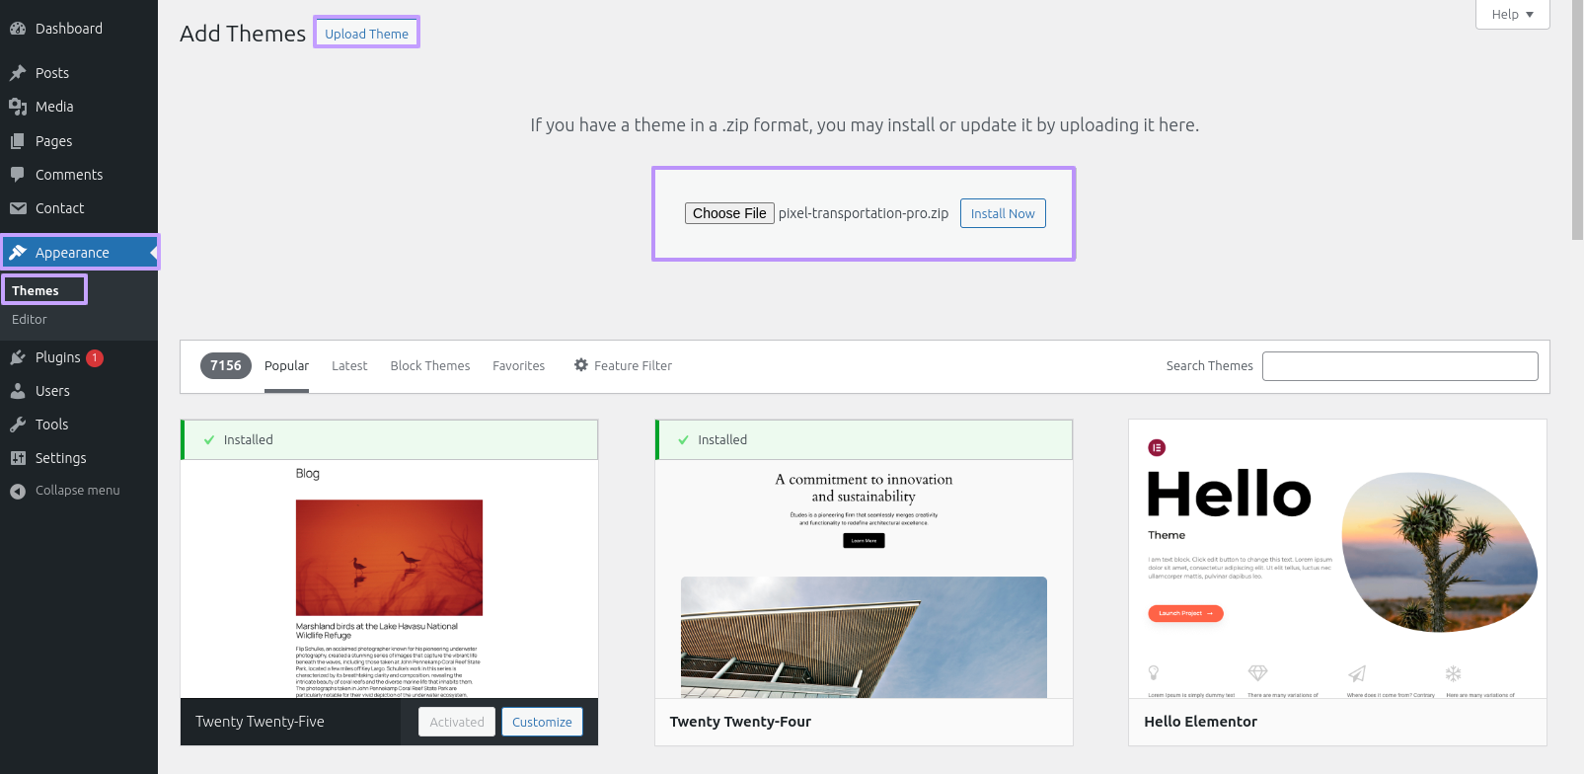
Task: Click the Tools wrench icon
Action: (x=18, y=425)
